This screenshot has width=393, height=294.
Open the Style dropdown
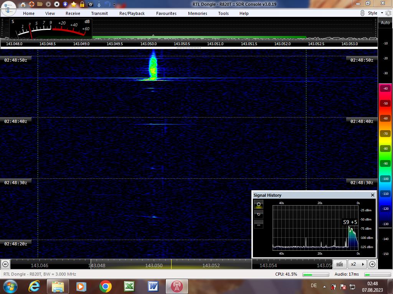[375, 13]
